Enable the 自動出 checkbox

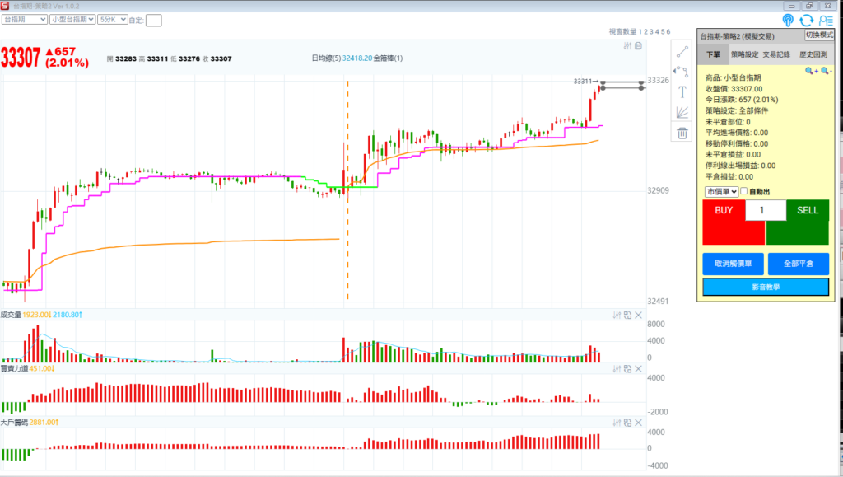coord(744,191)
